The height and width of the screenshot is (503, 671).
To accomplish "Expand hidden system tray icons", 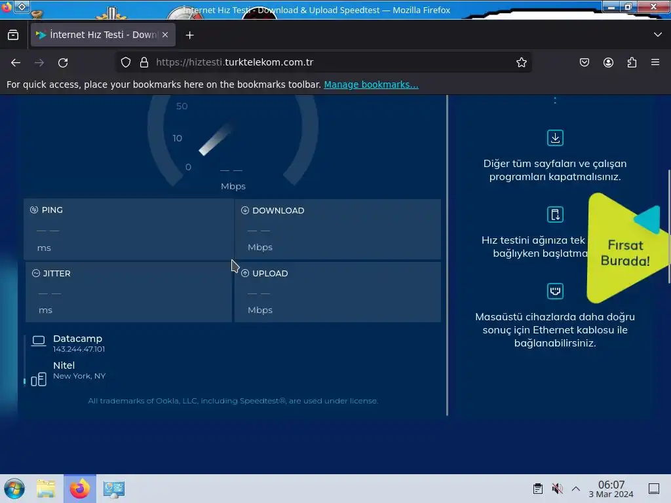I will [x=576, y=489].
